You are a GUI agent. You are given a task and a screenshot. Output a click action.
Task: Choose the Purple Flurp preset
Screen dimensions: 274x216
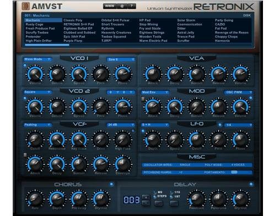coord(73,41)
